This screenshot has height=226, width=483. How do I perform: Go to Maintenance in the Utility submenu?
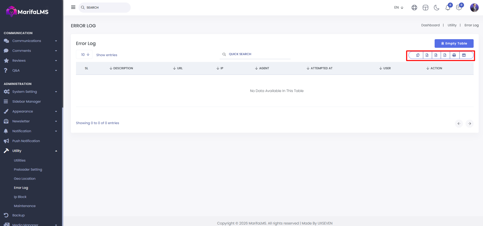click(25, 206)
